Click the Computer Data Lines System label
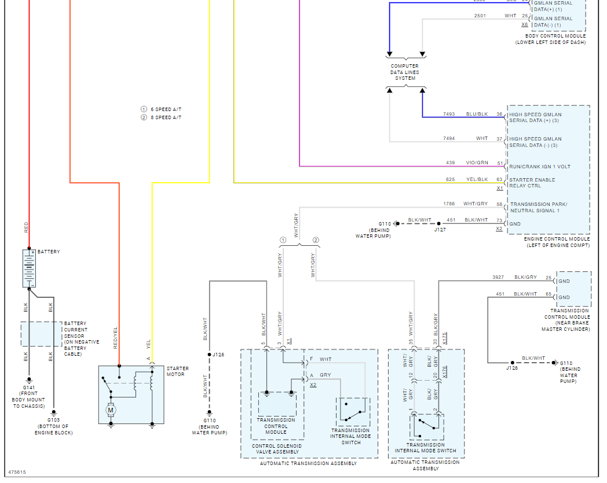Screen dimensions: 607x483 405,72
